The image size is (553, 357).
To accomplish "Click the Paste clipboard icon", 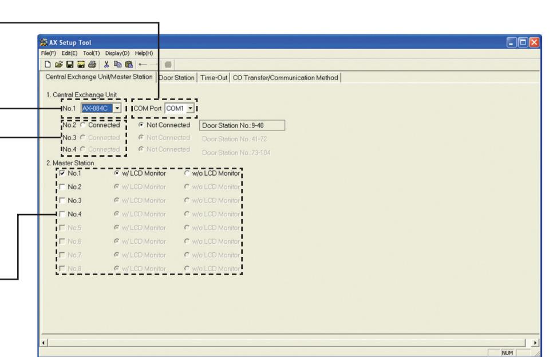I will [x=129, y=65].
